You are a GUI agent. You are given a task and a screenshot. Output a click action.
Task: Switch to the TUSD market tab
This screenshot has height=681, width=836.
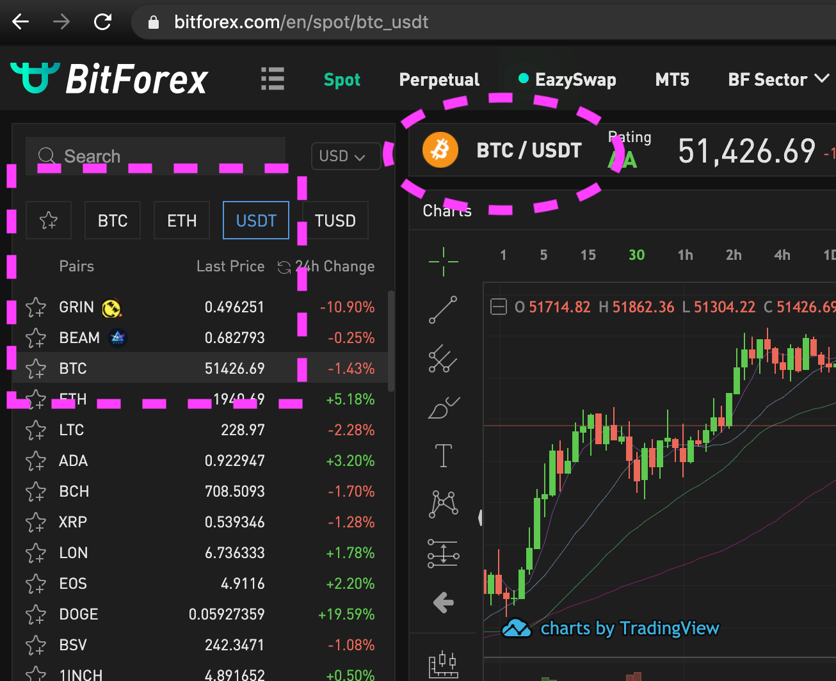(335, 220)
